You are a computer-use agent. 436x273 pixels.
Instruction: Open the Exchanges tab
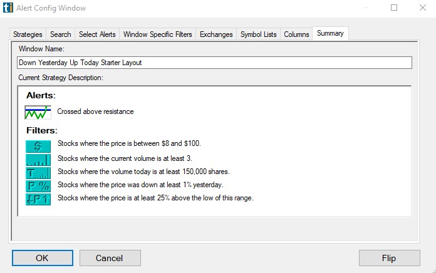pyautogui.click(x=216, y=34)
